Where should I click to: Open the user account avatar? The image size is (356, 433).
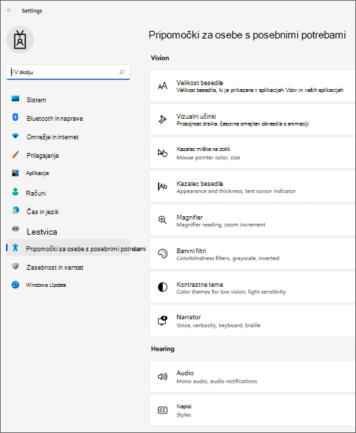click(20, 40)
